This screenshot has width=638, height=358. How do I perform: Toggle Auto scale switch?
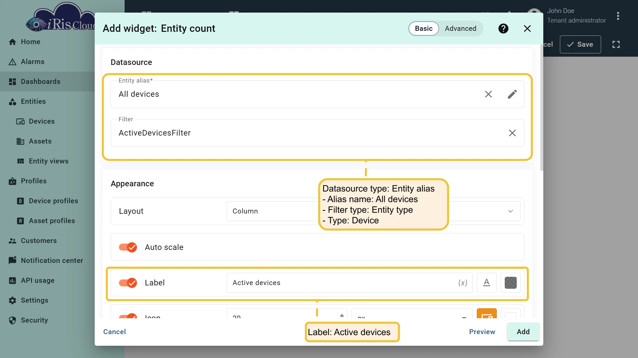pyautogui.click(x=128, y=247)
